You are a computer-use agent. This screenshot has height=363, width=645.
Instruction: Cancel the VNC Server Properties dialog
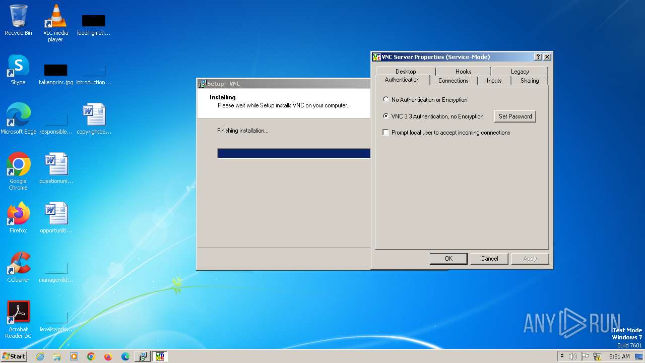point(489,259)
